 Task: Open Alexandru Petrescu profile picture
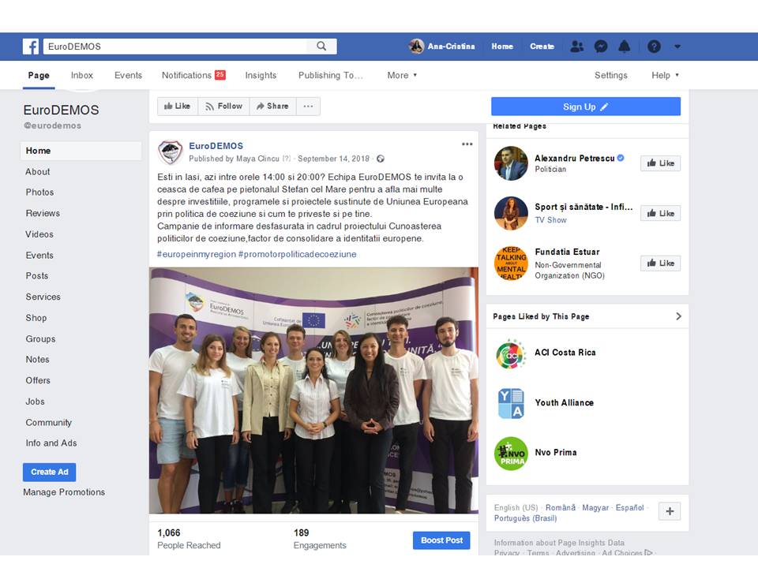coord(511,163)
